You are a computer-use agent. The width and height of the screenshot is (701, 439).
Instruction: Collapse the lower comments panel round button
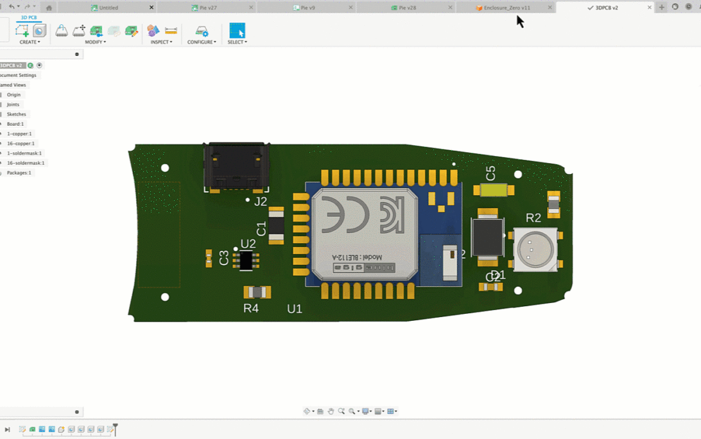click(x=77, y=412)
